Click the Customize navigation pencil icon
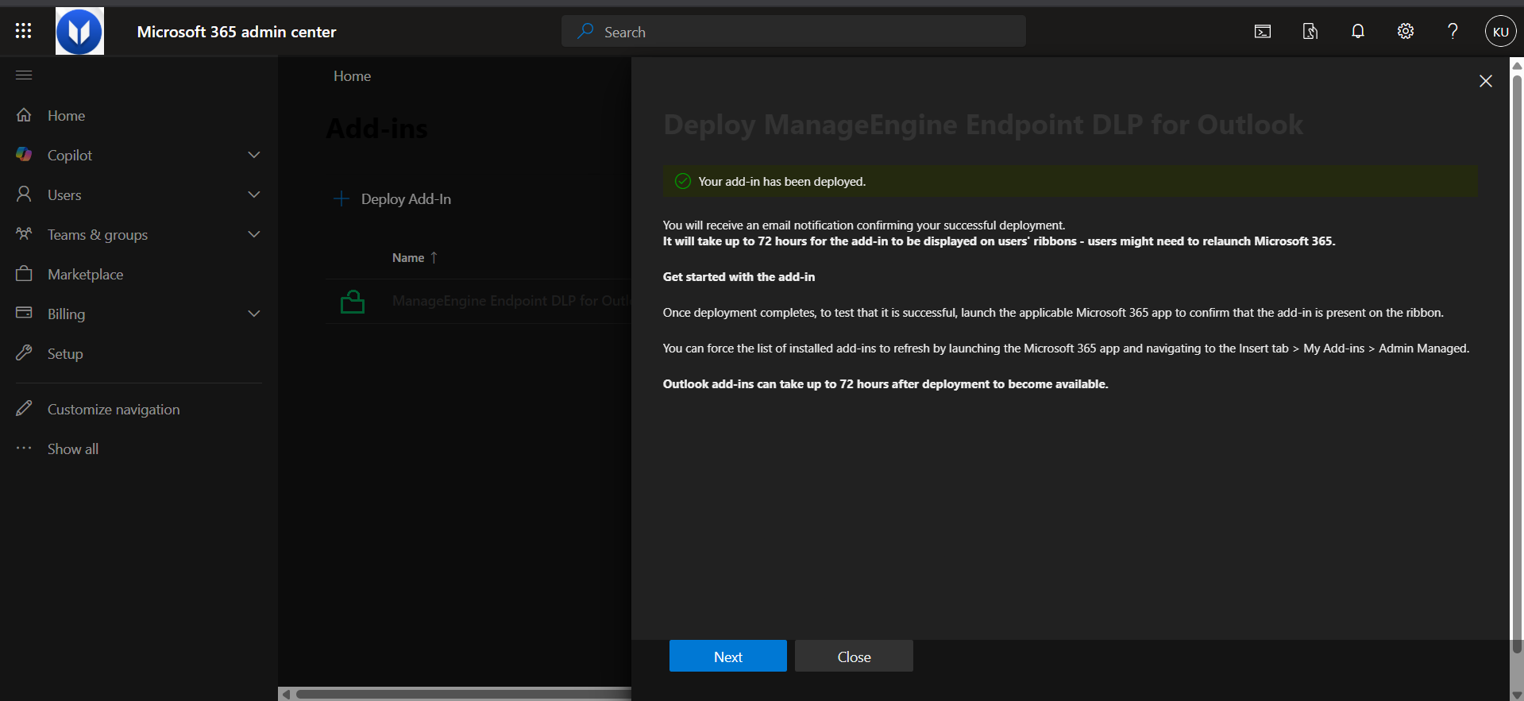 (24, 409)
